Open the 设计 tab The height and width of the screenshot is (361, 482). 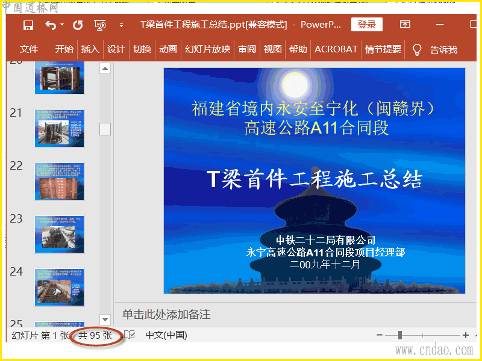pyautogui.click(x=116, y=49)
